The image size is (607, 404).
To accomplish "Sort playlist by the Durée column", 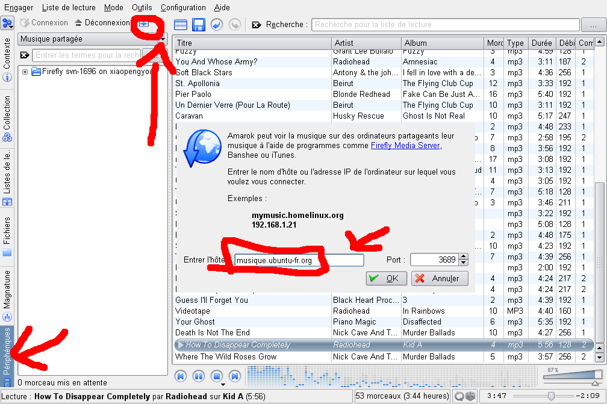I will [541, 43].
